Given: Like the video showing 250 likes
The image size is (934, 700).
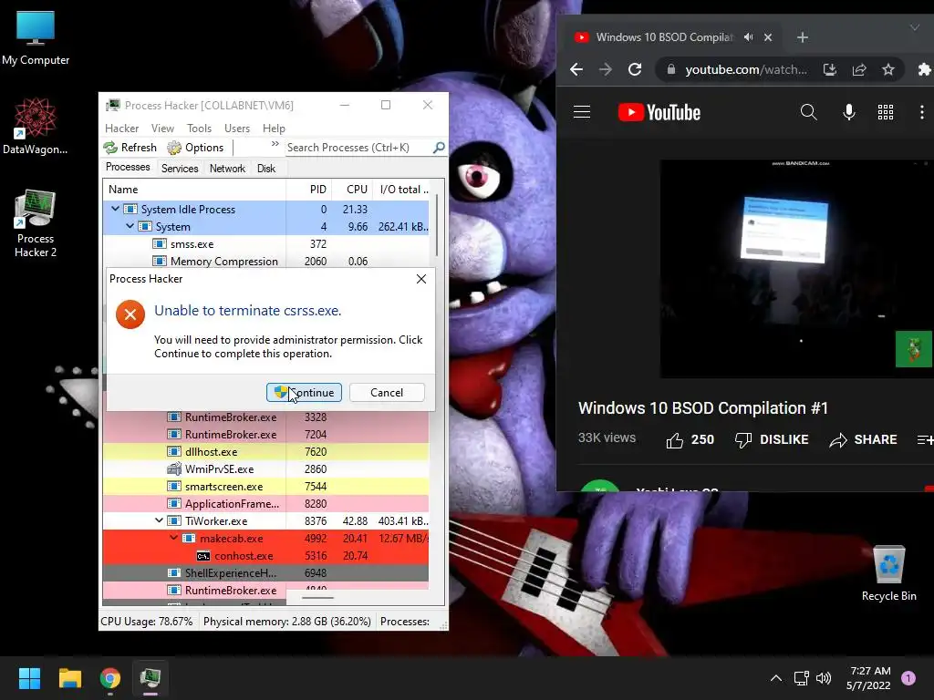Looking at the screenshot, I should coord(690,440).
